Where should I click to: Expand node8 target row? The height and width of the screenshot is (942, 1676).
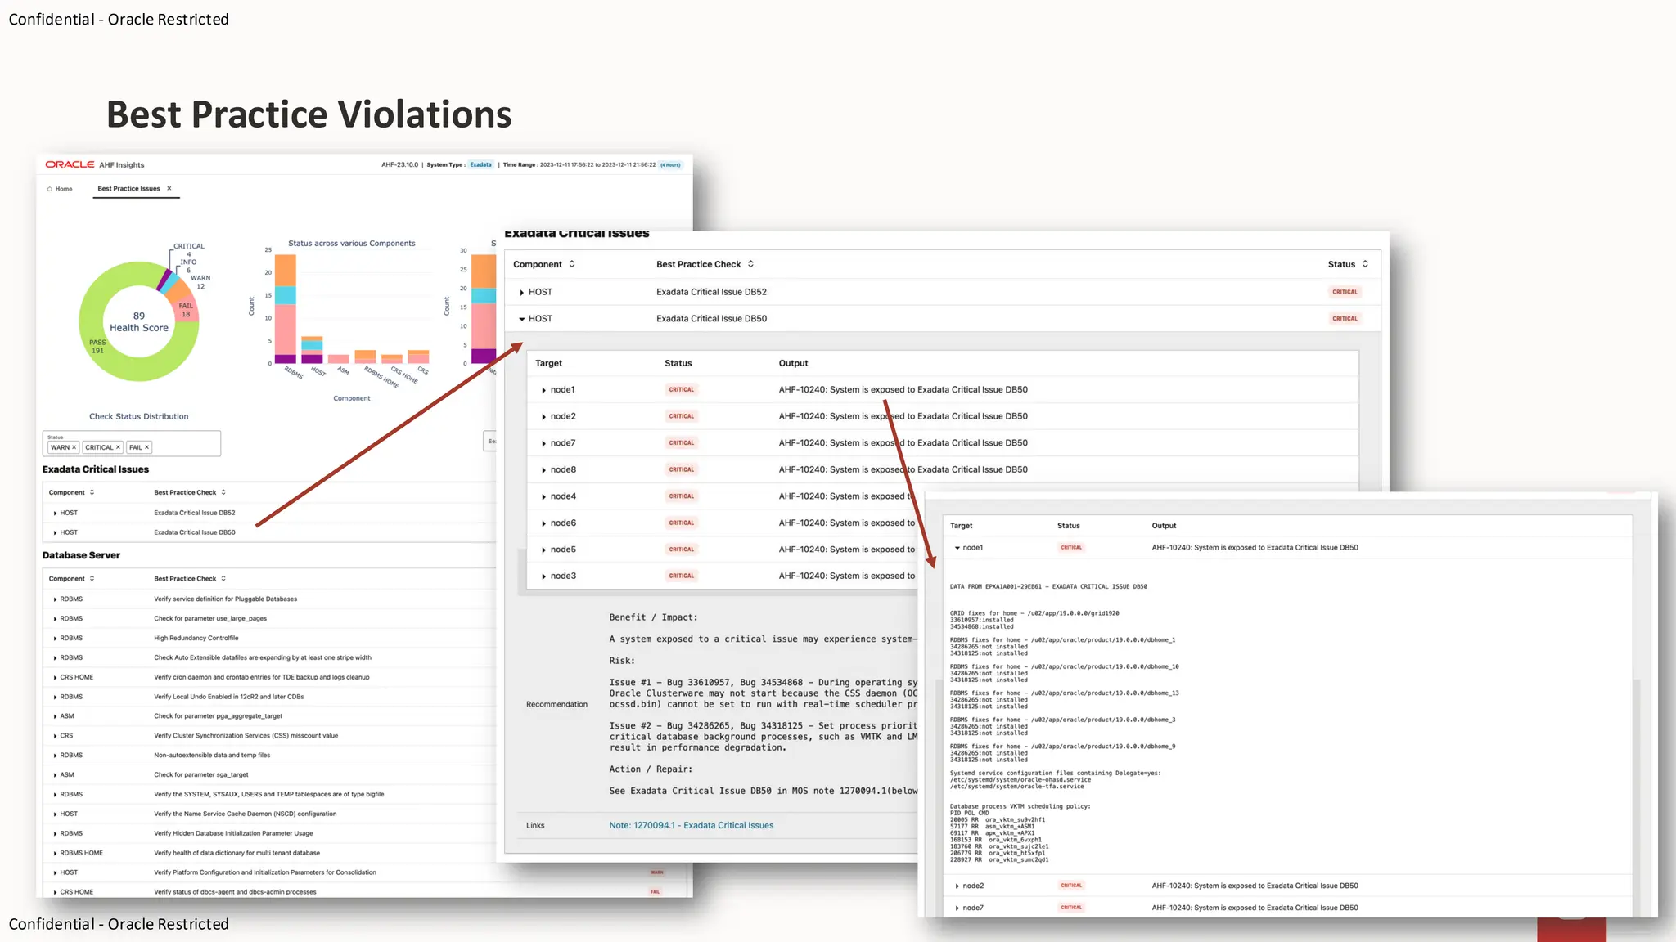543,470
